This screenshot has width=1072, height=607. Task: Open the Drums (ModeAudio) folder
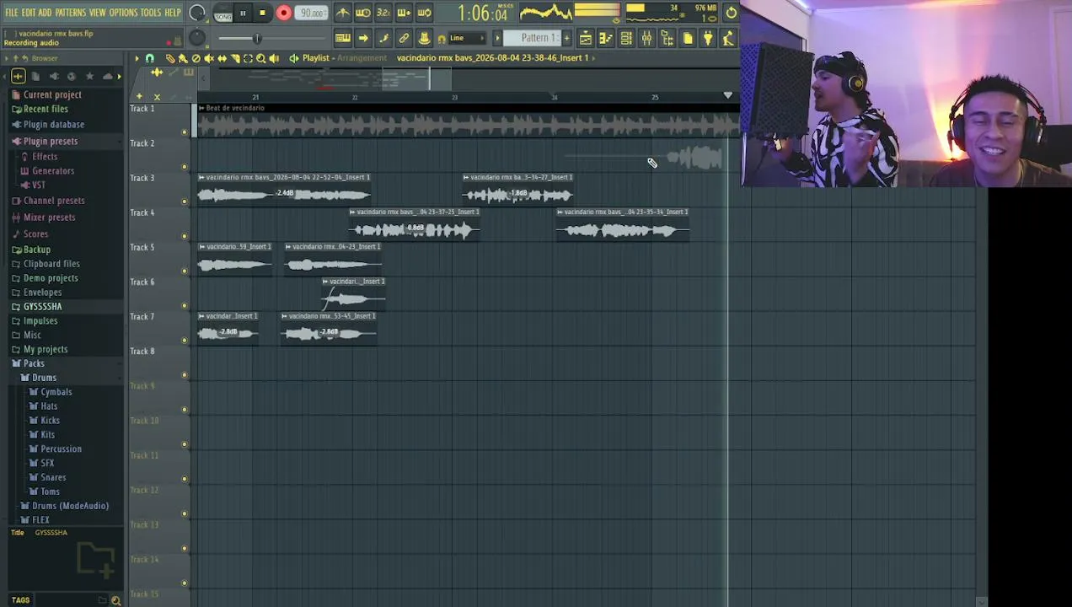pos(70,506)
